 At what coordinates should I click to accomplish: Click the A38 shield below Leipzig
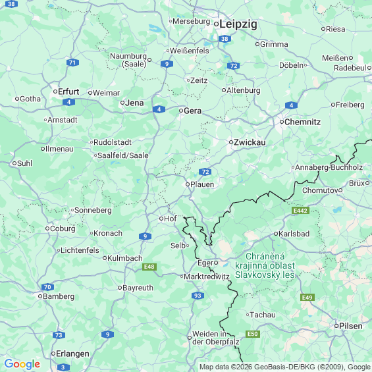tap(225, 39)
